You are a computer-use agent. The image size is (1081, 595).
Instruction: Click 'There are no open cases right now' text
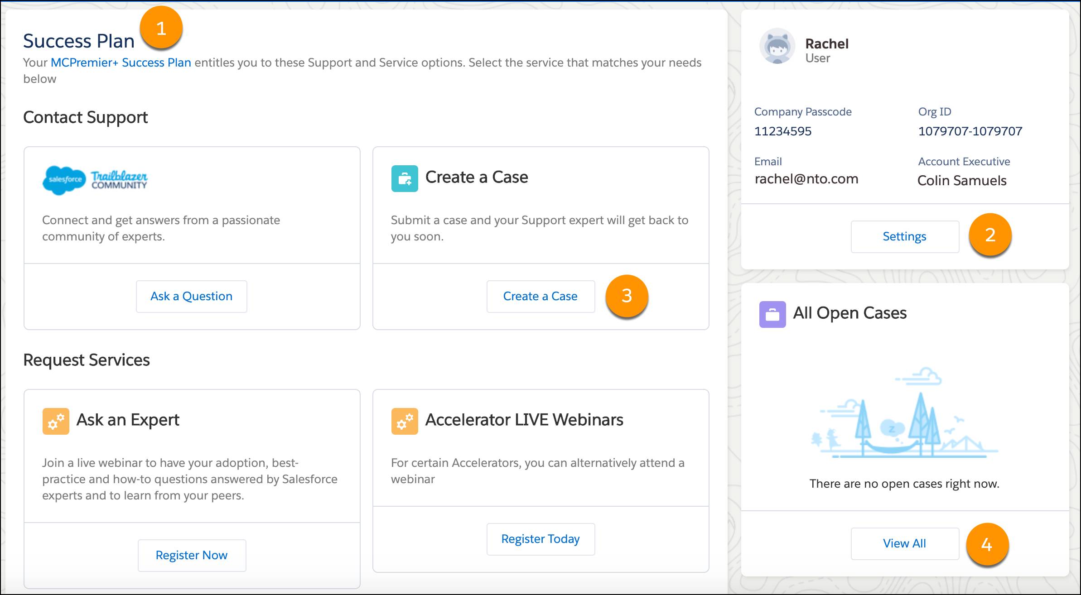click(904, 484)
